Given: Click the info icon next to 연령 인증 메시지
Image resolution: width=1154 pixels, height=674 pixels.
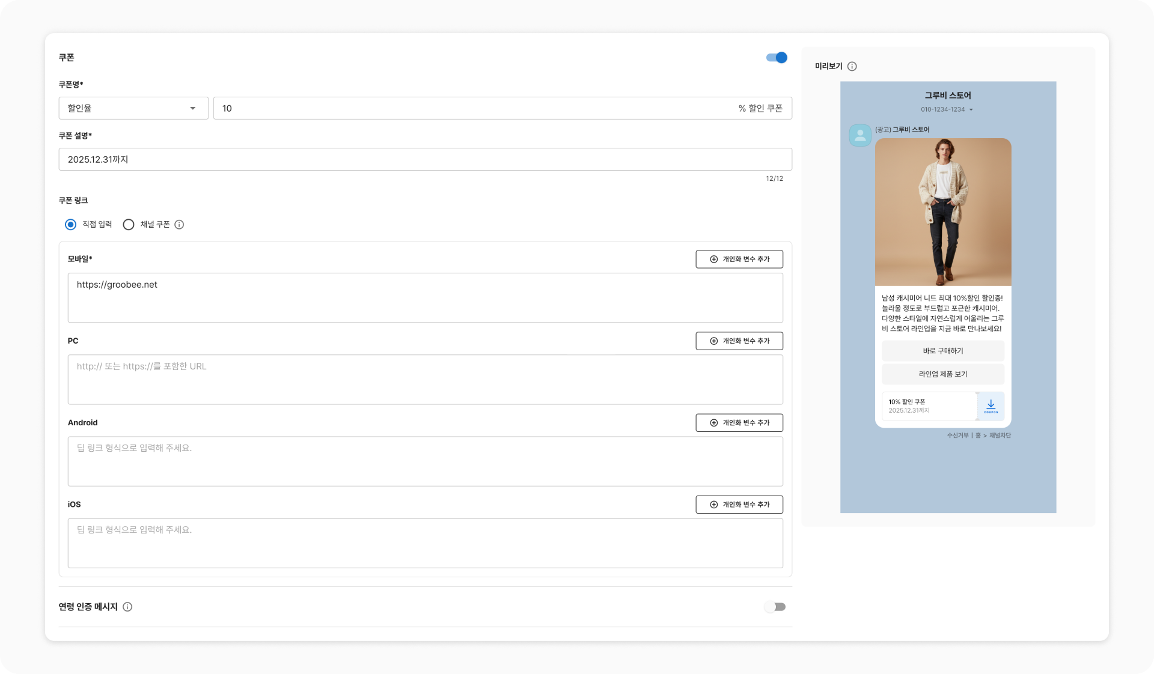Looking at the screenshot, I should point(127,607).
